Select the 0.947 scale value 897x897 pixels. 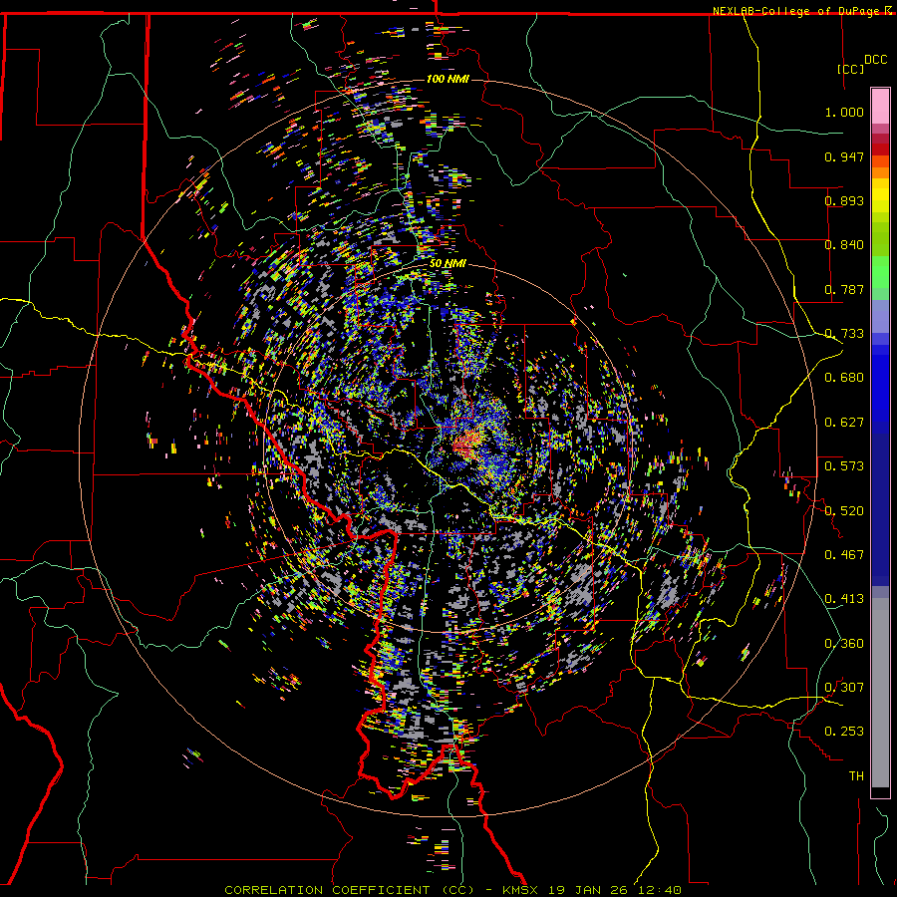(x=844, y=156)
